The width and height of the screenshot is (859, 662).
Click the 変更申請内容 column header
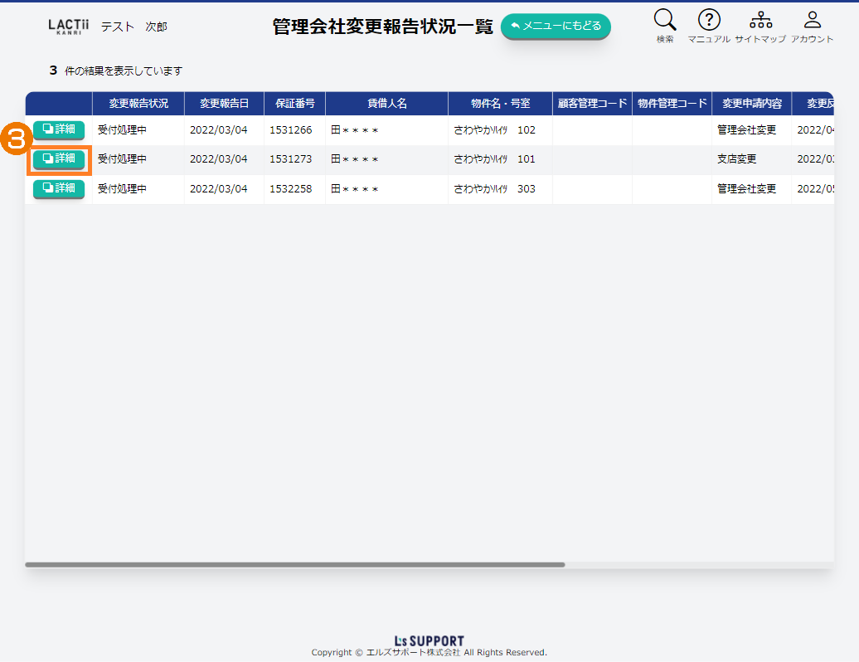click(751, 104)
